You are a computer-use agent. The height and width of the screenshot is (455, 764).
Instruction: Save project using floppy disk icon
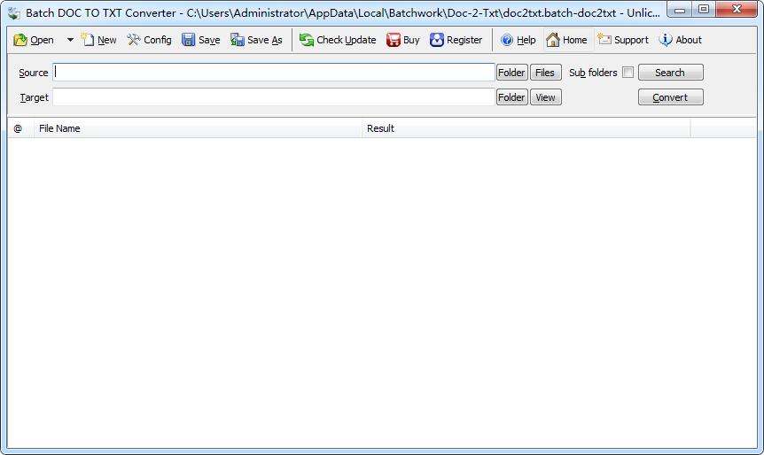coord(189,40)
